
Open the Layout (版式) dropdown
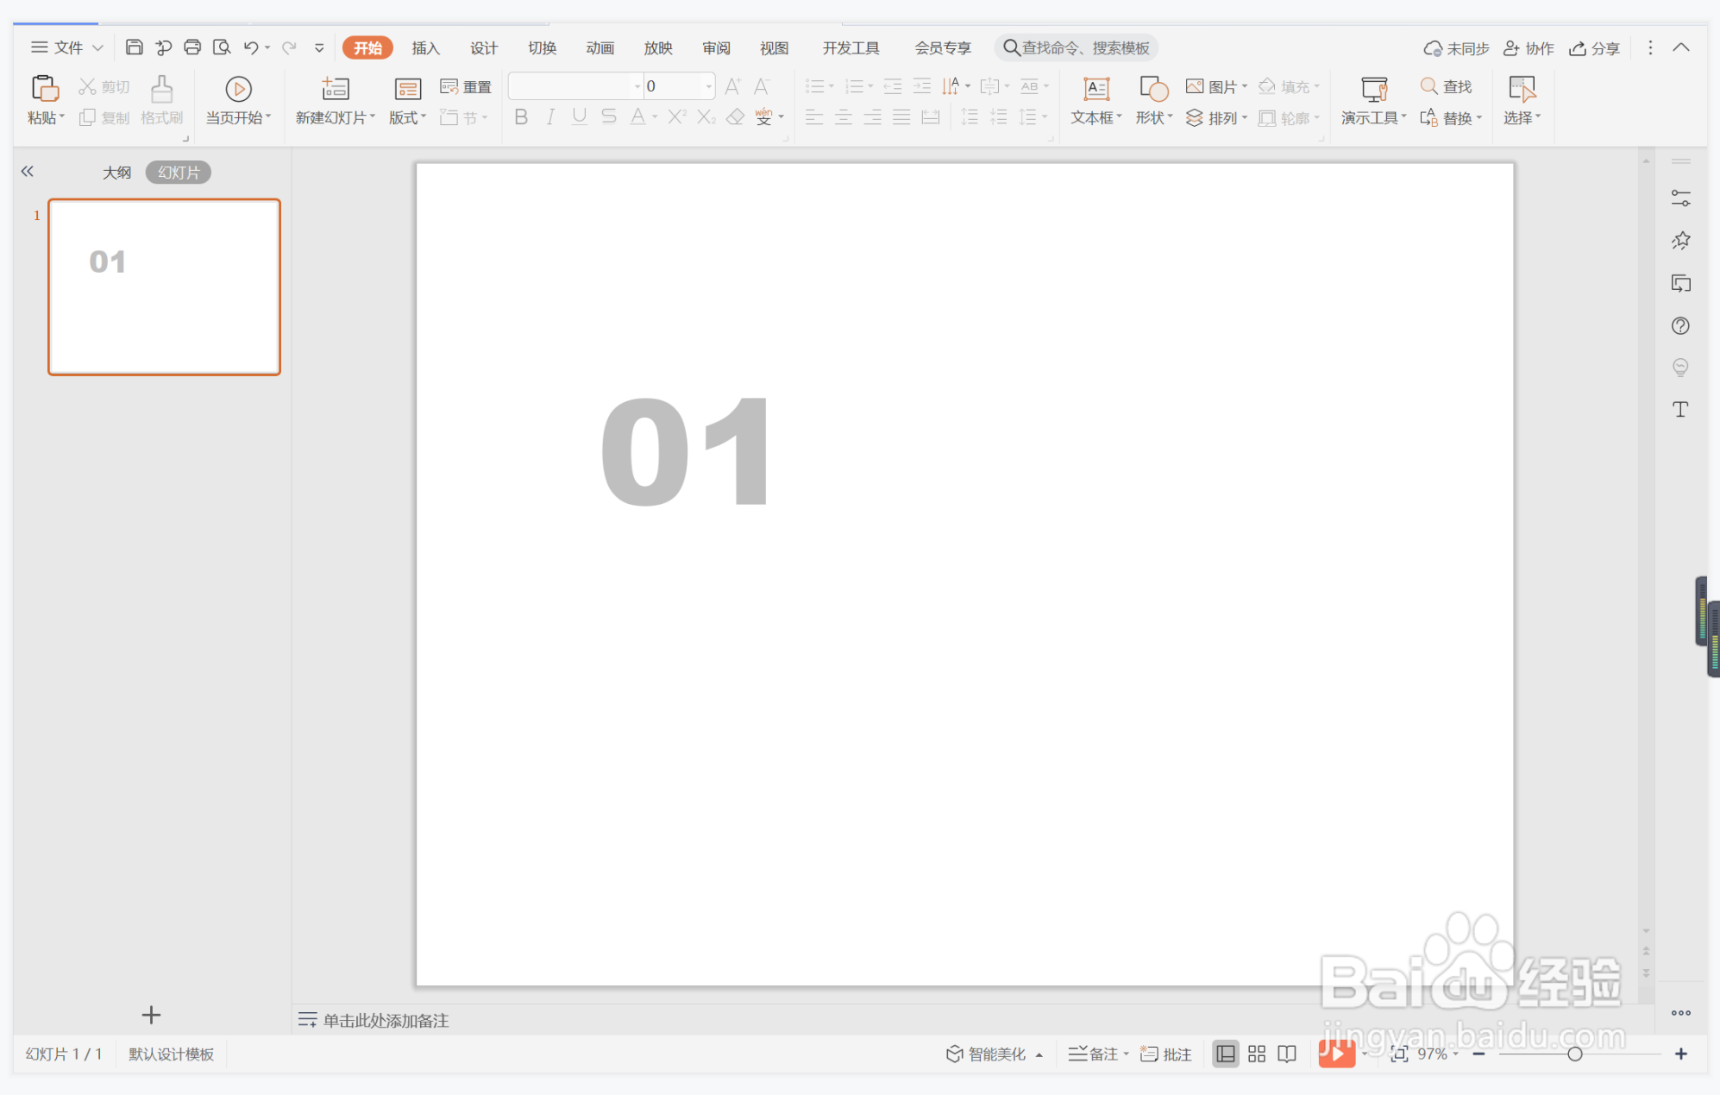[x=408, y=117]
